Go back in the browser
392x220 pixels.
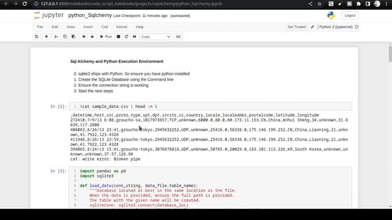point(6,4)
